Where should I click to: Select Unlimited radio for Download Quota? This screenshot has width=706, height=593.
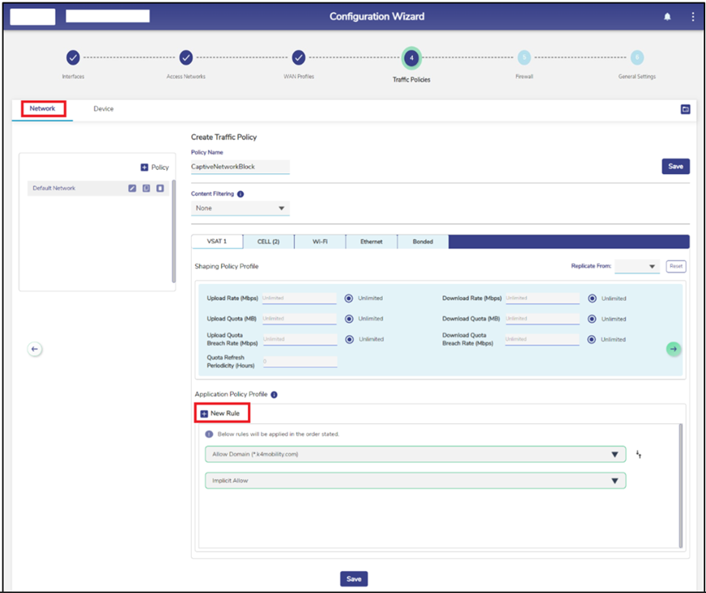pyautogui.click(x=593, y=319)
